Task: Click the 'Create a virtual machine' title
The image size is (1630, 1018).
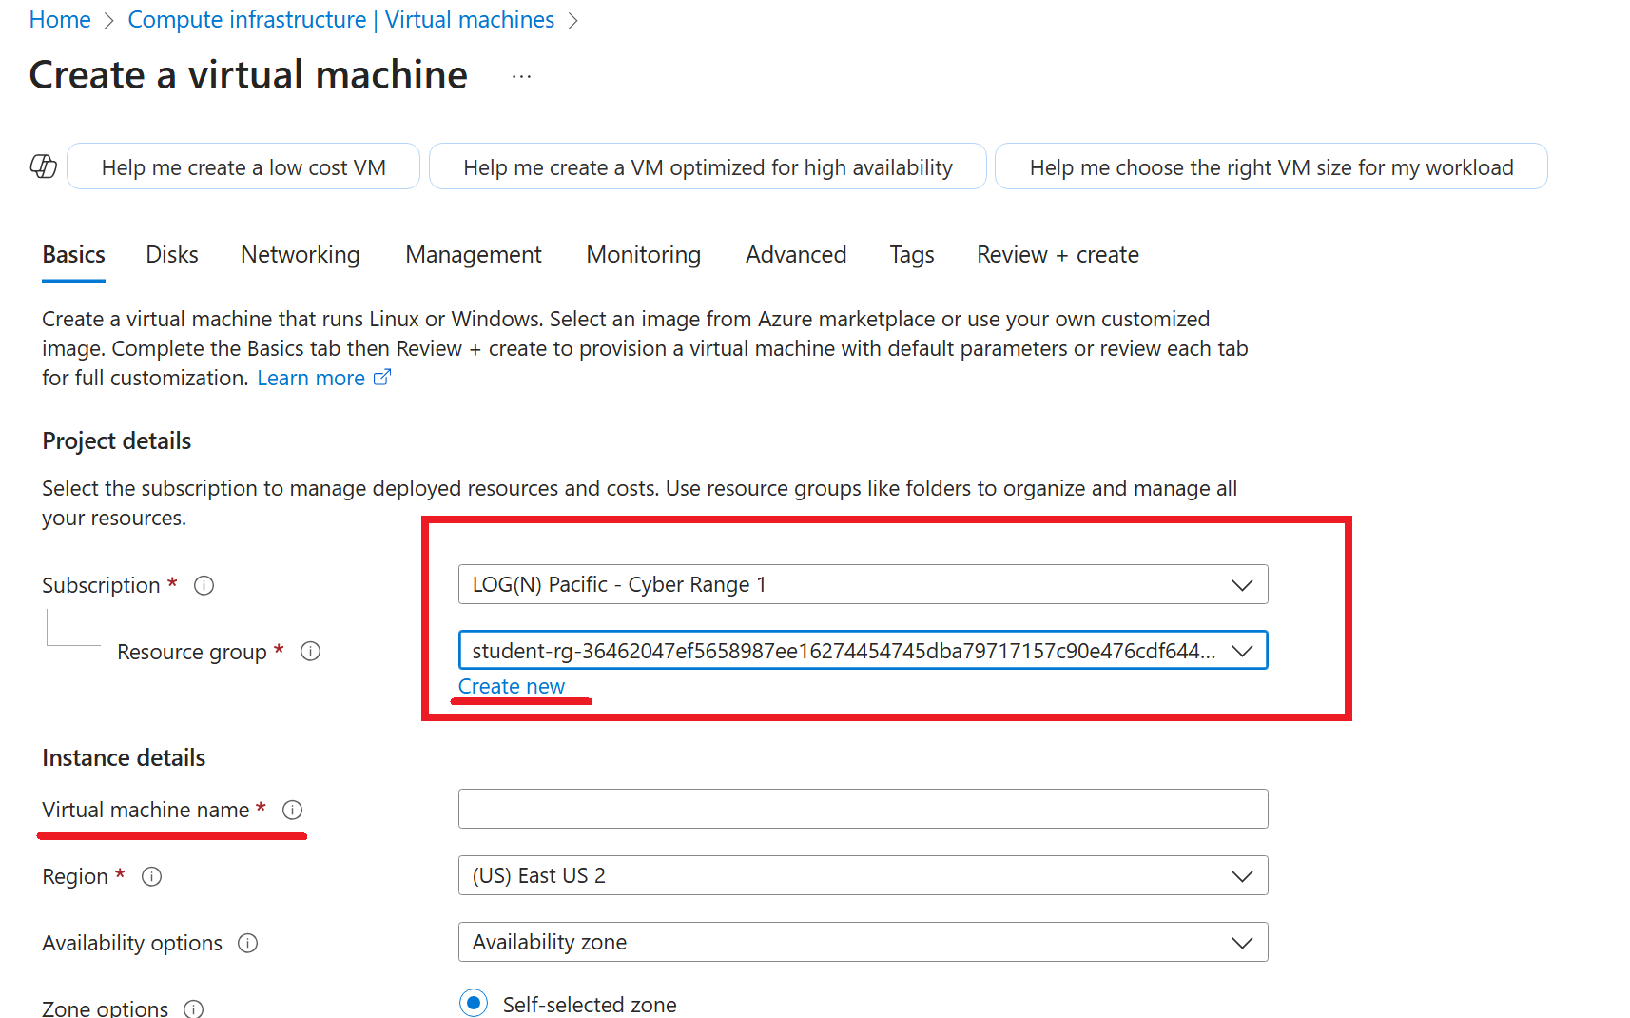Action: tap(248, 75)
